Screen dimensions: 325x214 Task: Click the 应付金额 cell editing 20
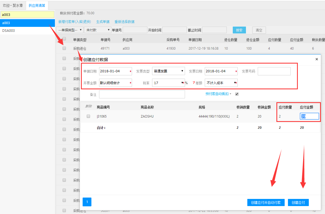[x=309, y=116]
